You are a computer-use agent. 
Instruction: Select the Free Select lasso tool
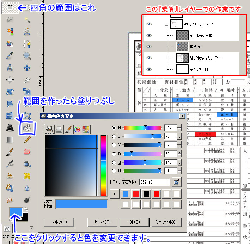tap(10, 20)
